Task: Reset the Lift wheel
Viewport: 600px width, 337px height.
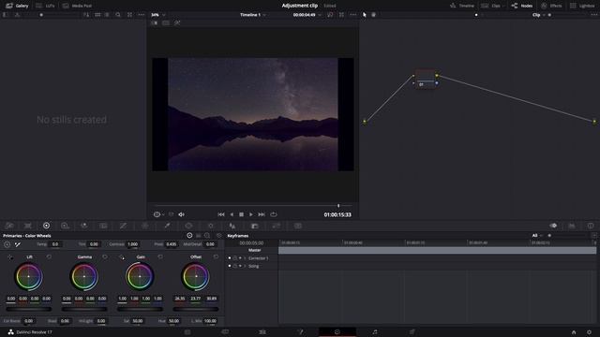Action: coord(49,257)
